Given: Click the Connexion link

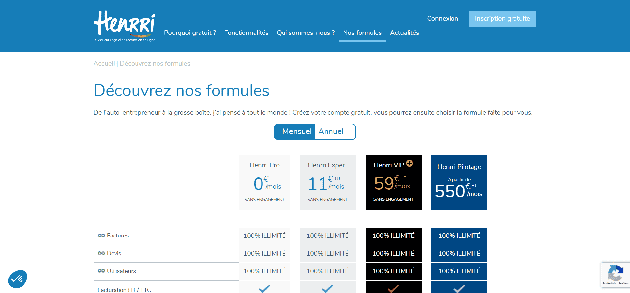Looking at the screenshot, I should (x=442, y=19).
